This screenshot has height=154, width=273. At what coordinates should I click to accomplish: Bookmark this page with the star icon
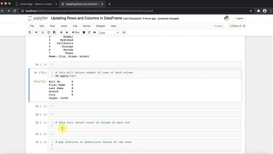(251, 11)
